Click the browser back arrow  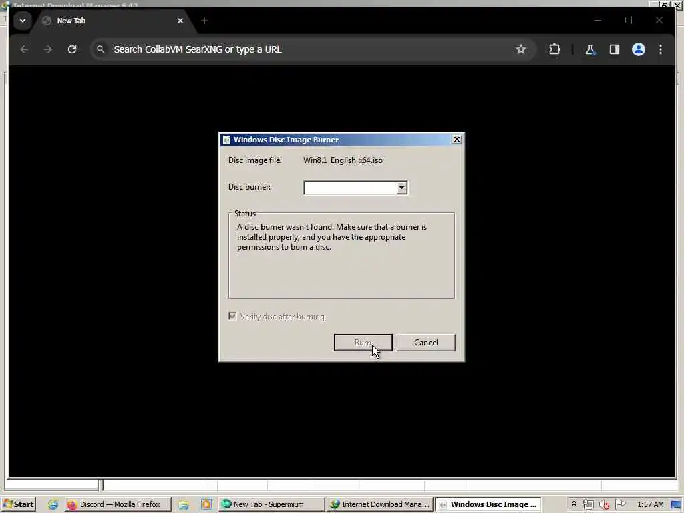pos(24,49)
